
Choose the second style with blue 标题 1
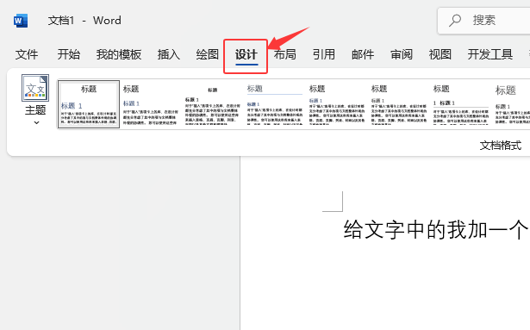tap(151, 104)
